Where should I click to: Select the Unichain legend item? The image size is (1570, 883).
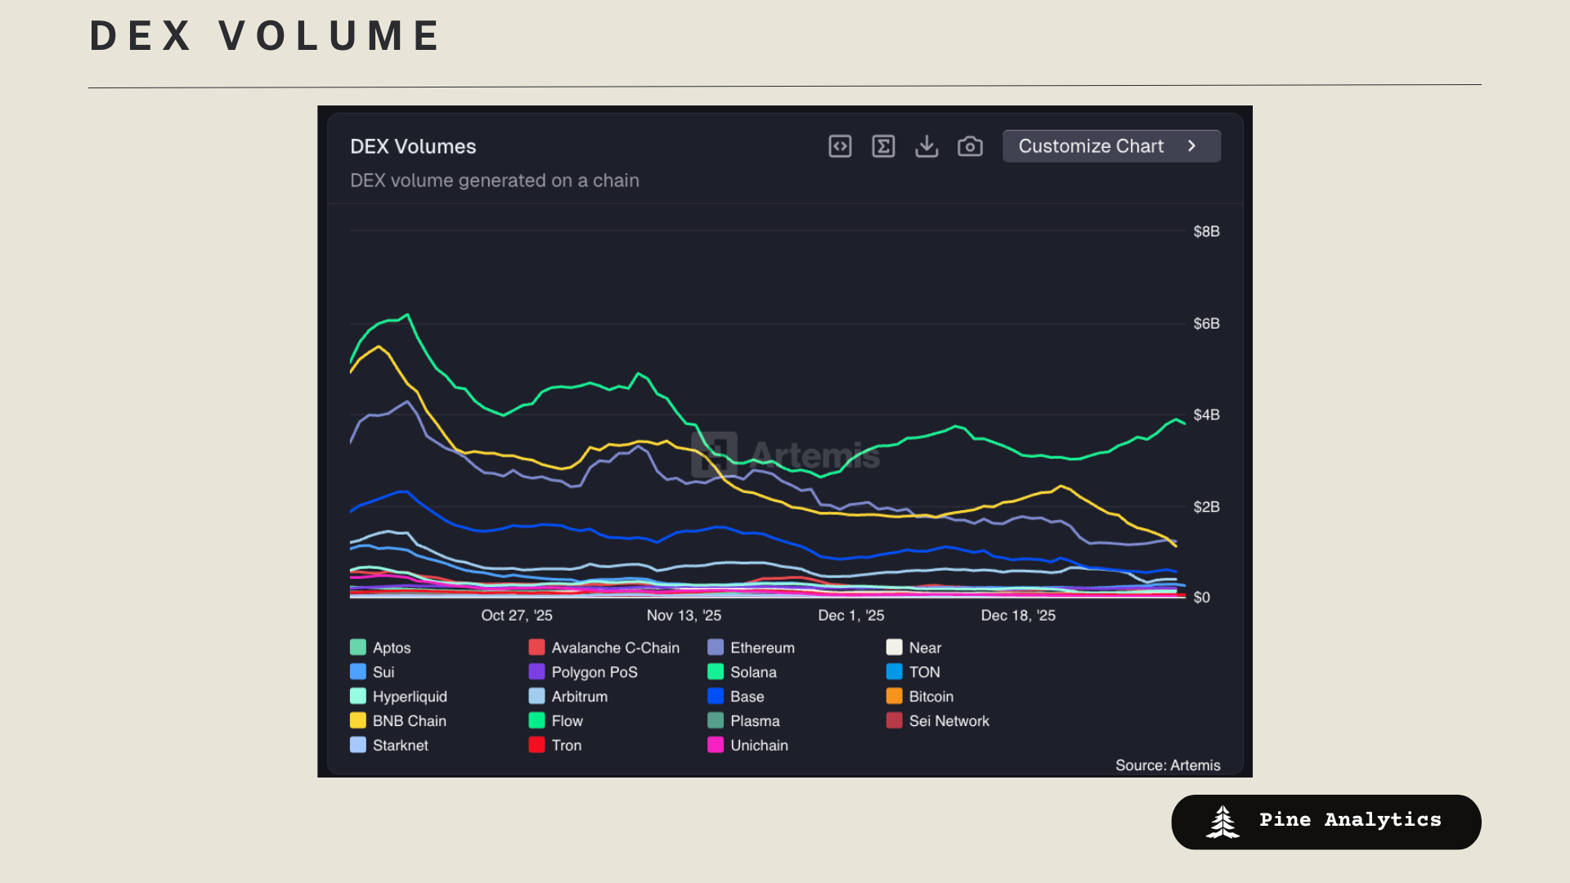758,746
